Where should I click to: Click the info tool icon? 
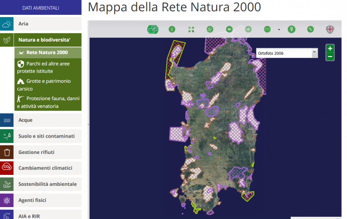tap(172, 30)
